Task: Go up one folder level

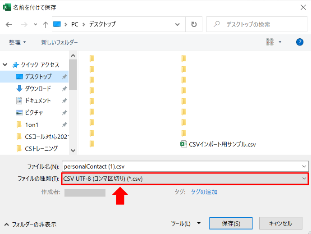Action: click(46, 24)
